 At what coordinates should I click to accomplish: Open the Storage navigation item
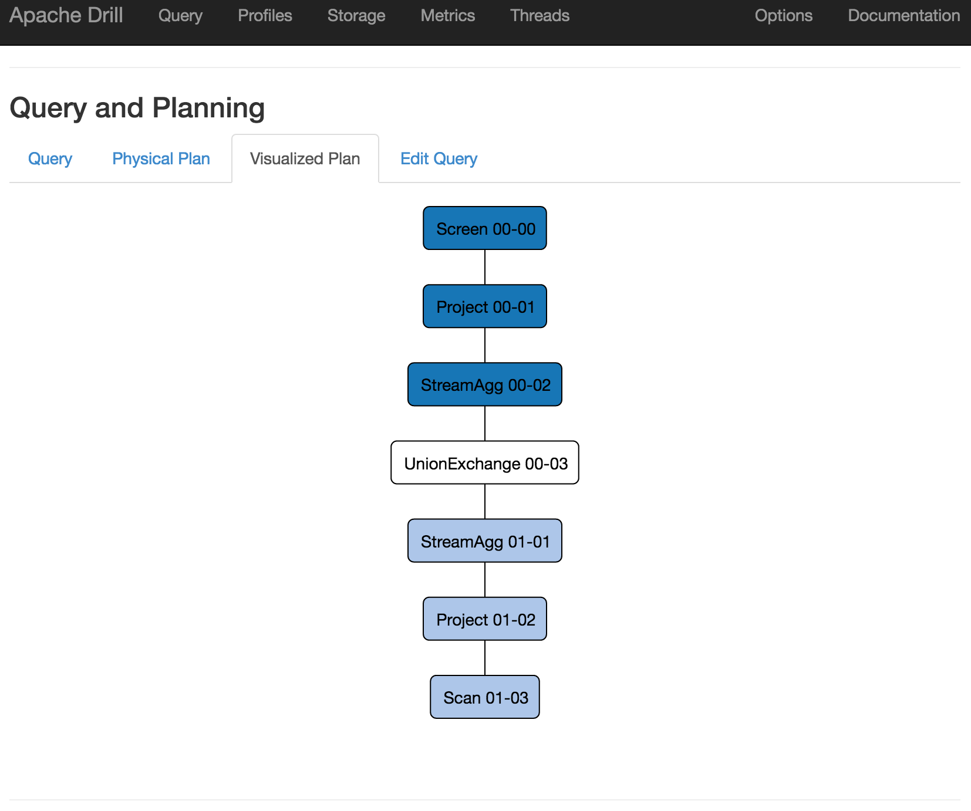point(356,16)
